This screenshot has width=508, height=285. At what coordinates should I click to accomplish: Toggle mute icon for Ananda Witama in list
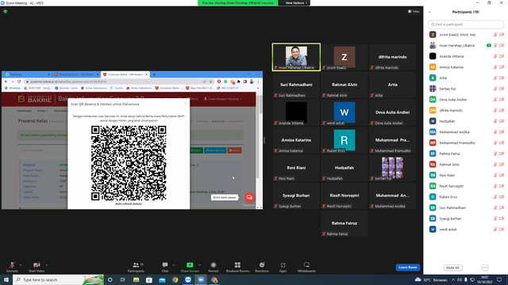(495, 56)
